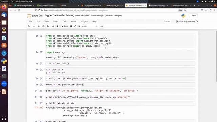Switch to the Desktop/aws_ml tab
217x122 pixels.
pyautogui.click(x=114, y=5)
